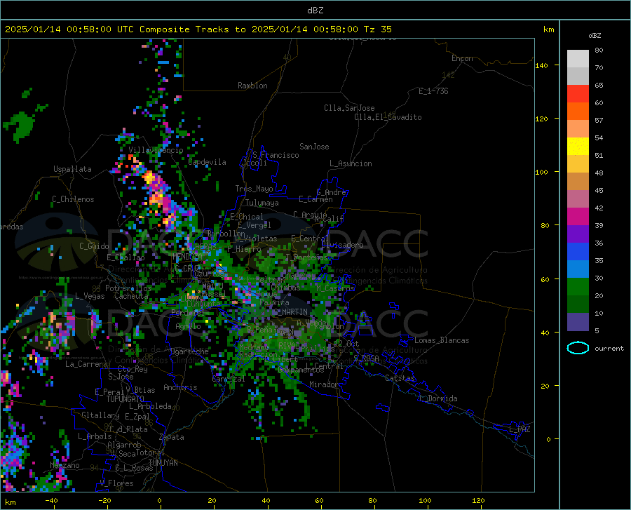Select the red 60-65 dBZ legend swatch
This screenshot has width=631, height=510.
(x=578, y=94)
